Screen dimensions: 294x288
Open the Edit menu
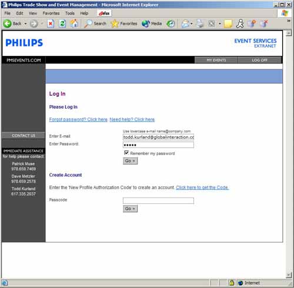click(x=19, y=13)
